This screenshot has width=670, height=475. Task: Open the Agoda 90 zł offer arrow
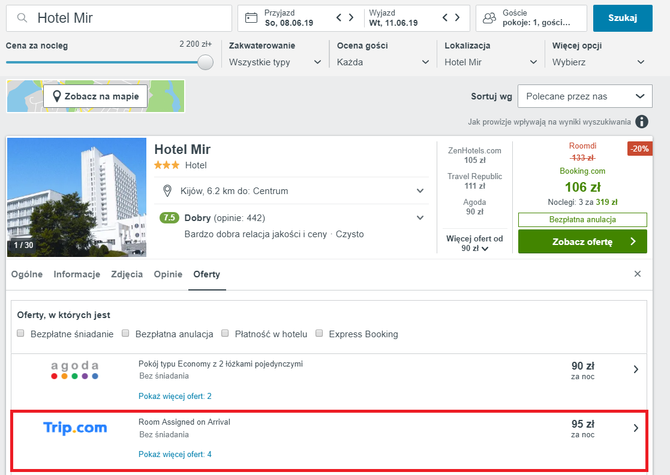[636, 370]
